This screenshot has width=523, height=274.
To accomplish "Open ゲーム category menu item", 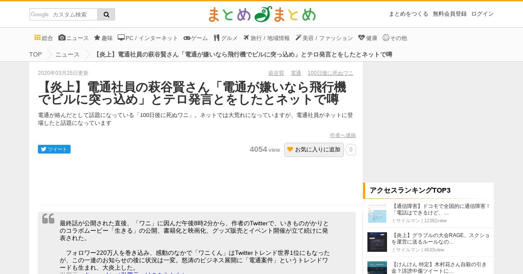I will (x=196, y=38).
